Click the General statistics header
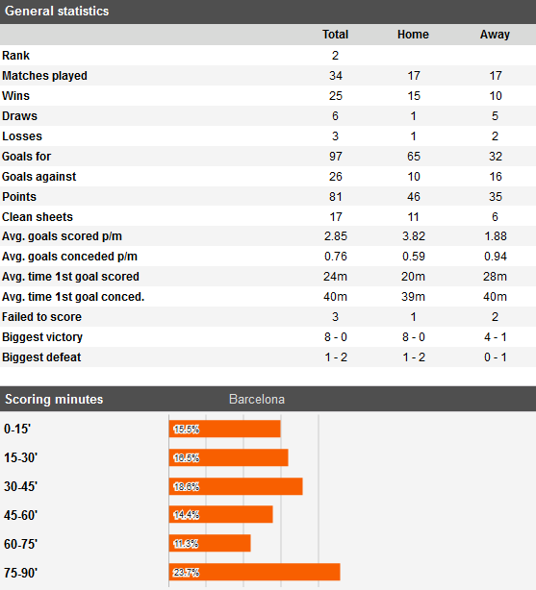The image size is (536, 590). (x=57, y=12)
